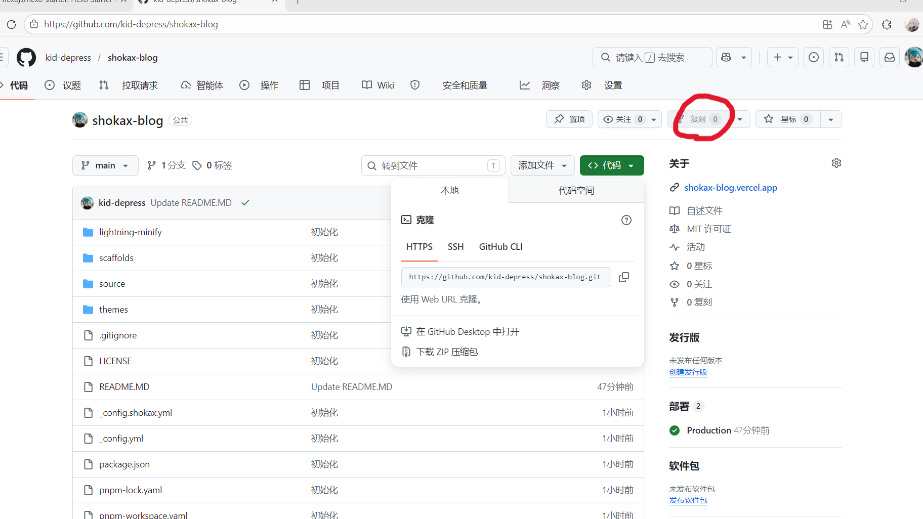The height and width of the screenshot is (519, 923).
Task: Choose 下载 ZIP 压缩包 download option
Action: (440, 352)
